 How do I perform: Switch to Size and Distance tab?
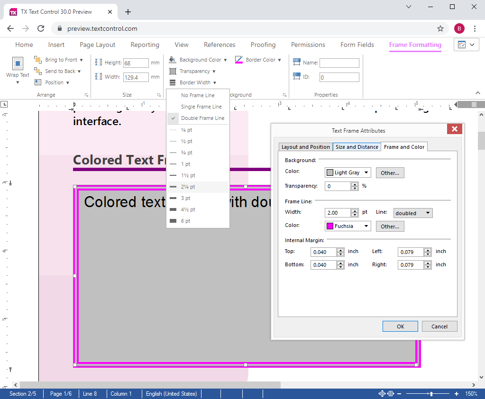pyautogui.click(x=356, y=147)
